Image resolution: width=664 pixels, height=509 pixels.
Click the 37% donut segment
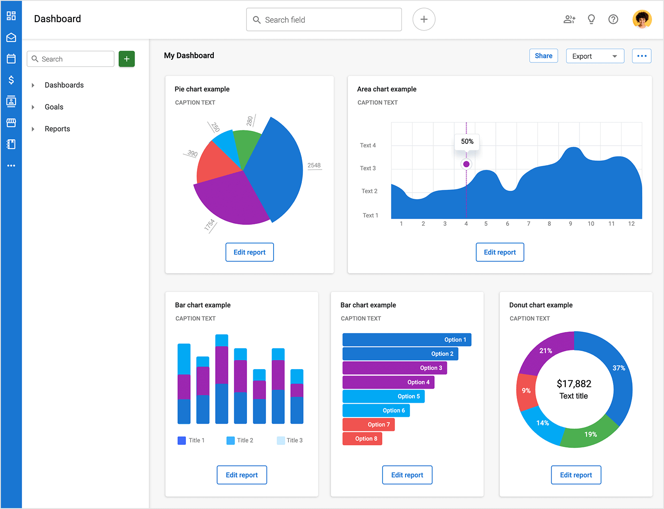pos(619,368)
